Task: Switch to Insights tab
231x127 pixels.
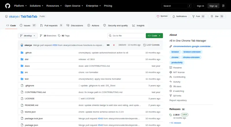Action: [138, 25]
